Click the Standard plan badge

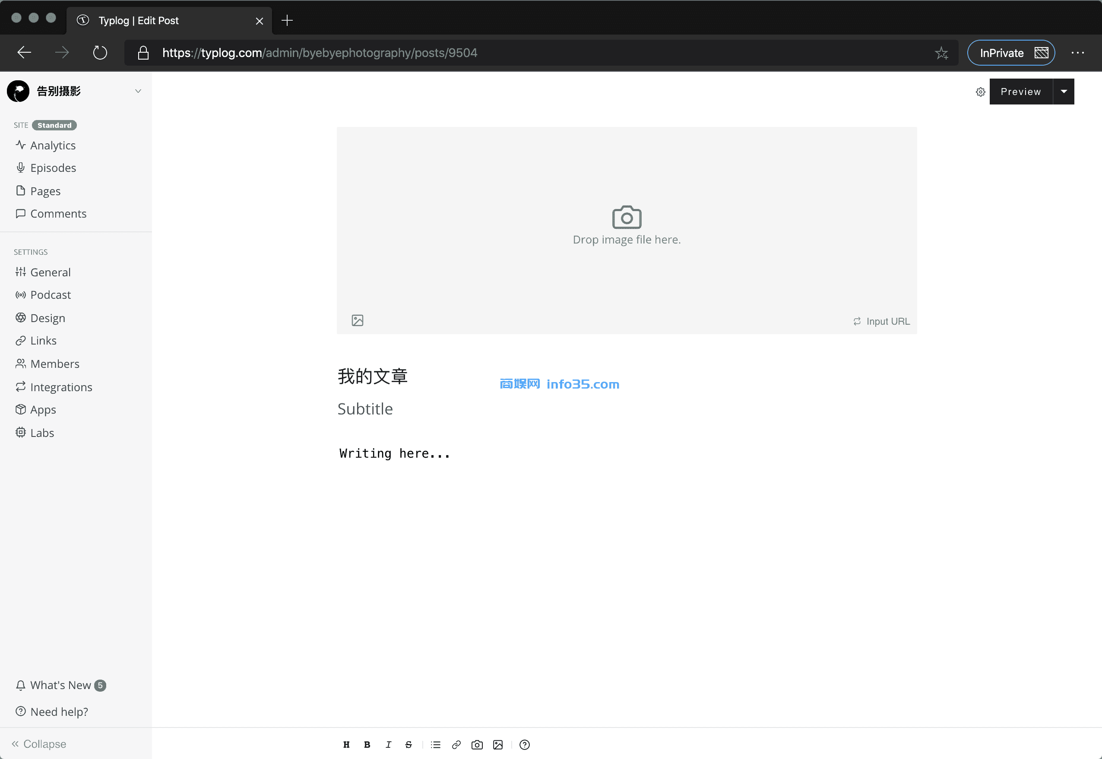(54, 125)
